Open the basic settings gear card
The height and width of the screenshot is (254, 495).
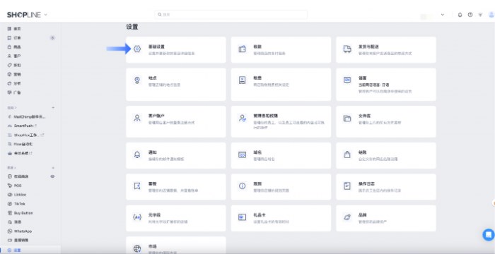coord(176,50)
